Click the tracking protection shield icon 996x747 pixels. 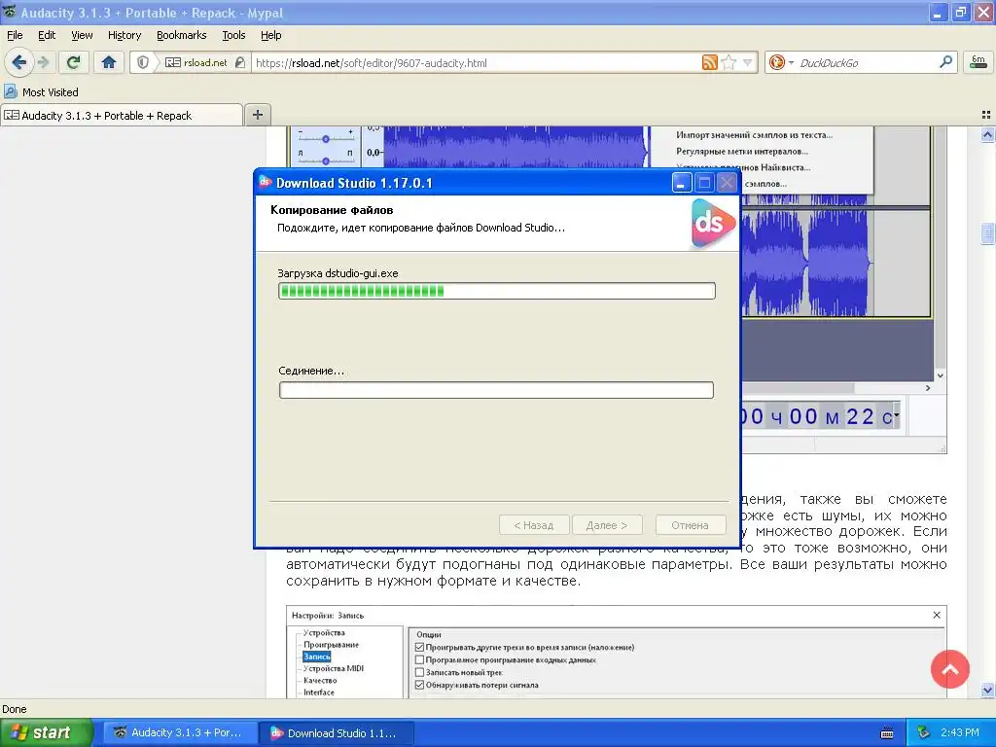(143, 62)
